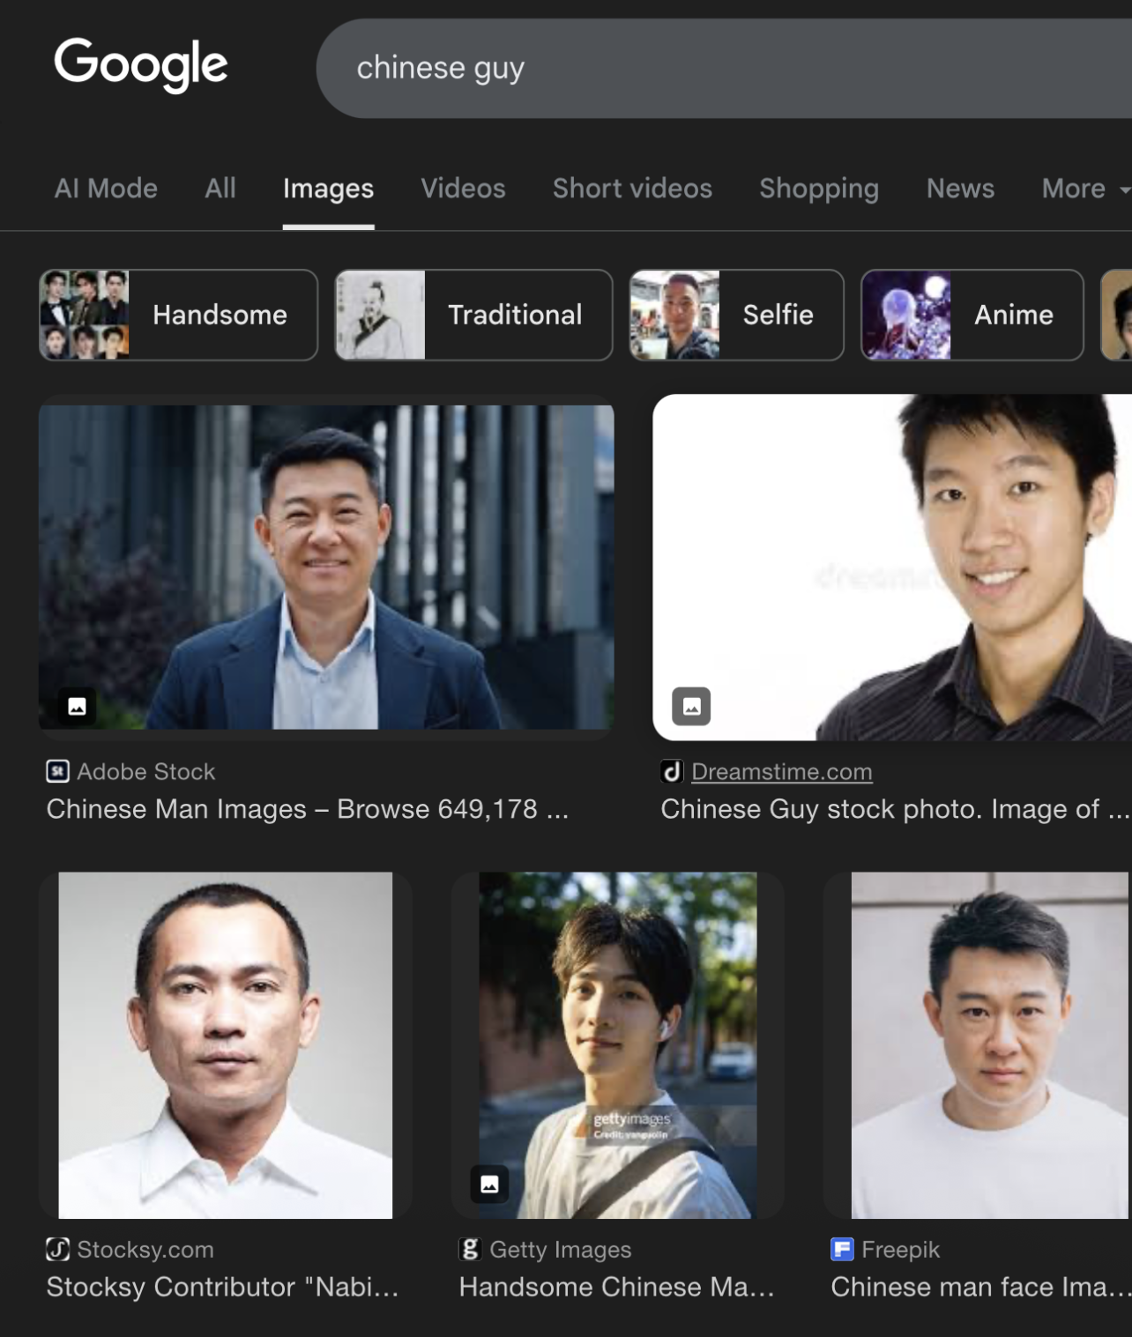Click the Getty Images favicon
The width and height of the screenshot is (1132, 1337).
470,1250
